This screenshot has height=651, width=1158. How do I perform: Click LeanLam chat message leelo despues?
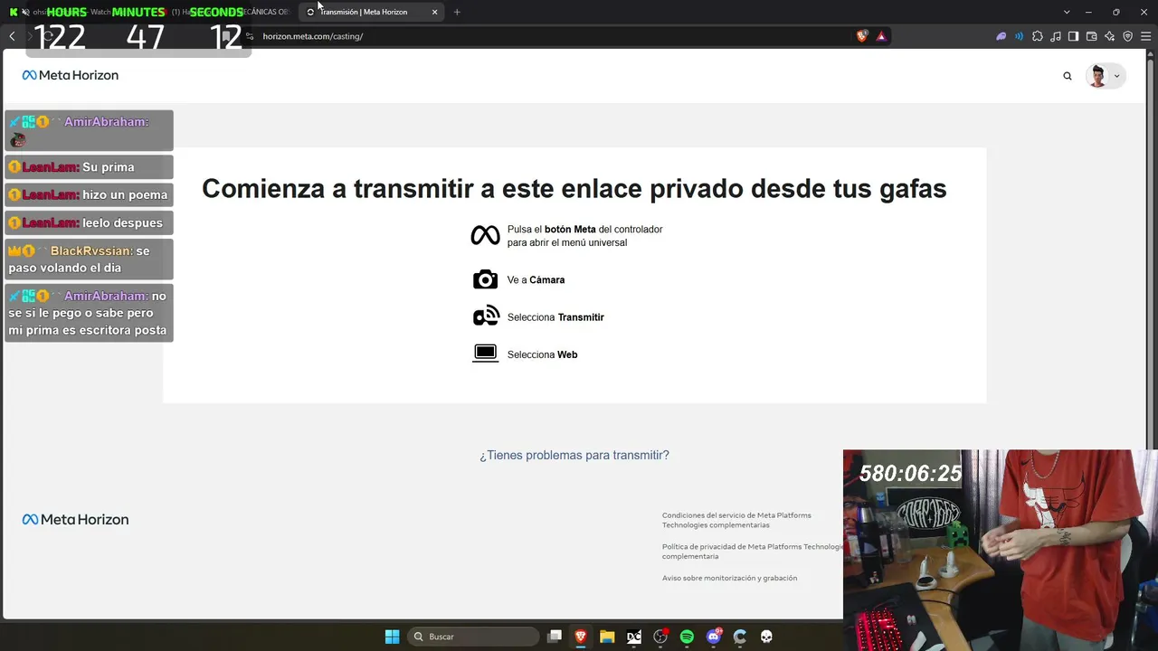click(x=89, y=222)
